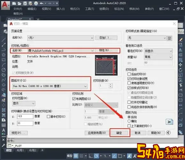Screen dimensions: 185x160
Task: Click the 取消 button
Action: (x=138, y=133)
